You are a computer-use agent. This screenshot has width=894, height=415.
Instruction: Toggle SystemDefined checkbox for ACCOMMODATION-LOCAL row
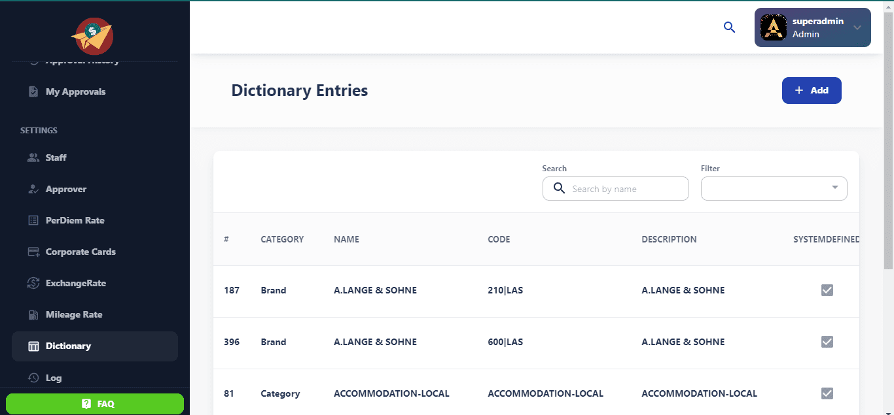point(827,393)
